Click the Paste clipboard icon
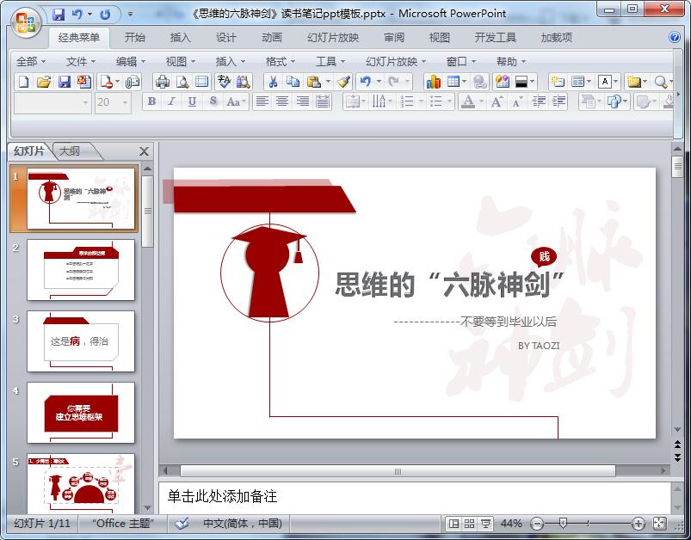691x540 pixels. pyautogui.click(x=313, y=82)
